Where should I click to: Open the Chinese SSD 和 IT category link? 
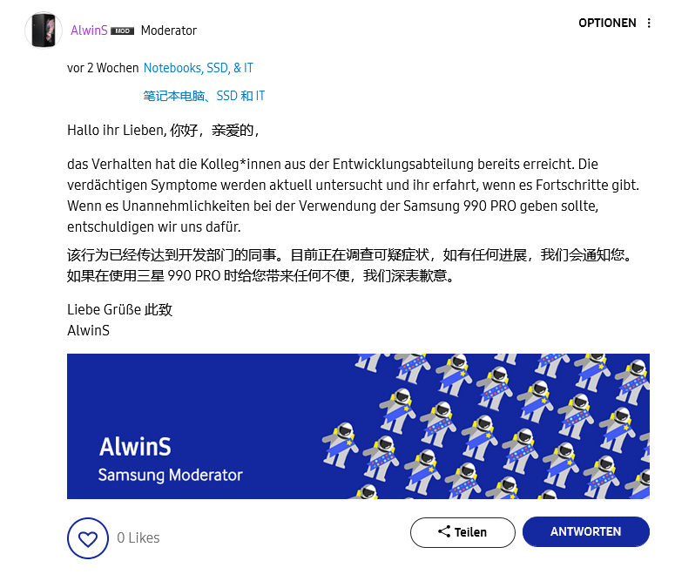tap(204, 96)
